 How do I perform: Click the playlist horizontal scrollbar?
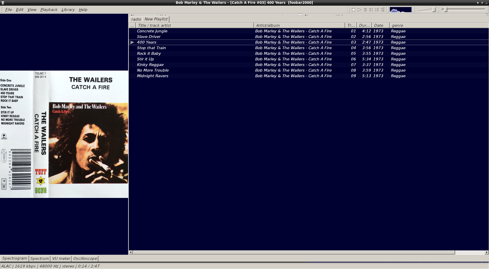click(294, 252)
